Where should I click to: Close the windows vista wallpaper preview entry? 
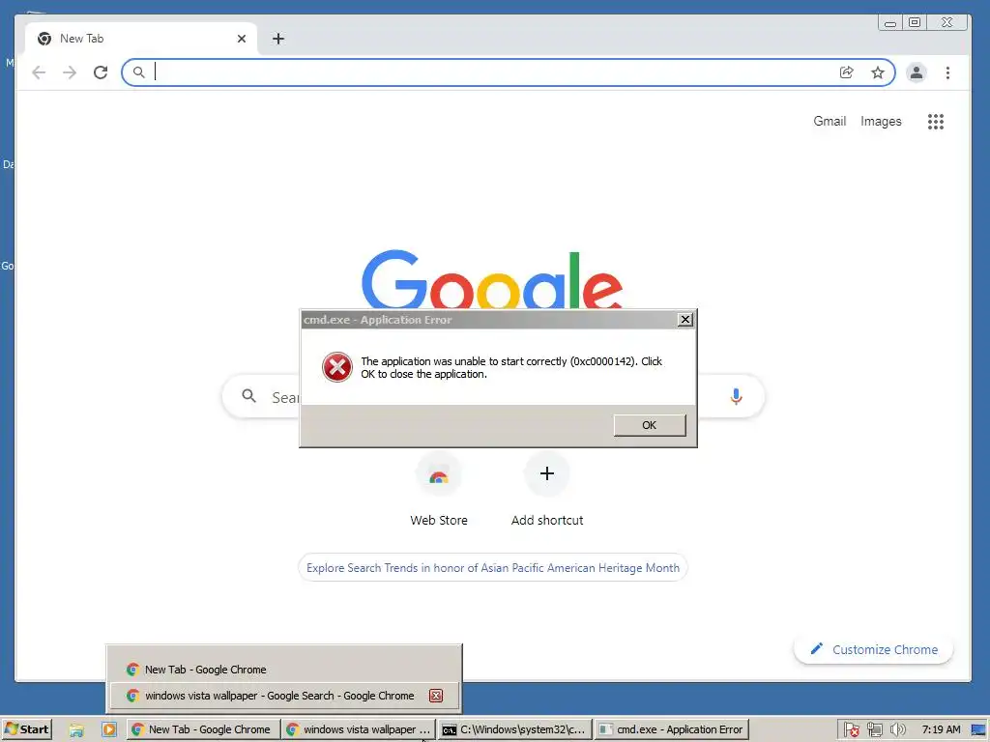(x=436, y=696)
